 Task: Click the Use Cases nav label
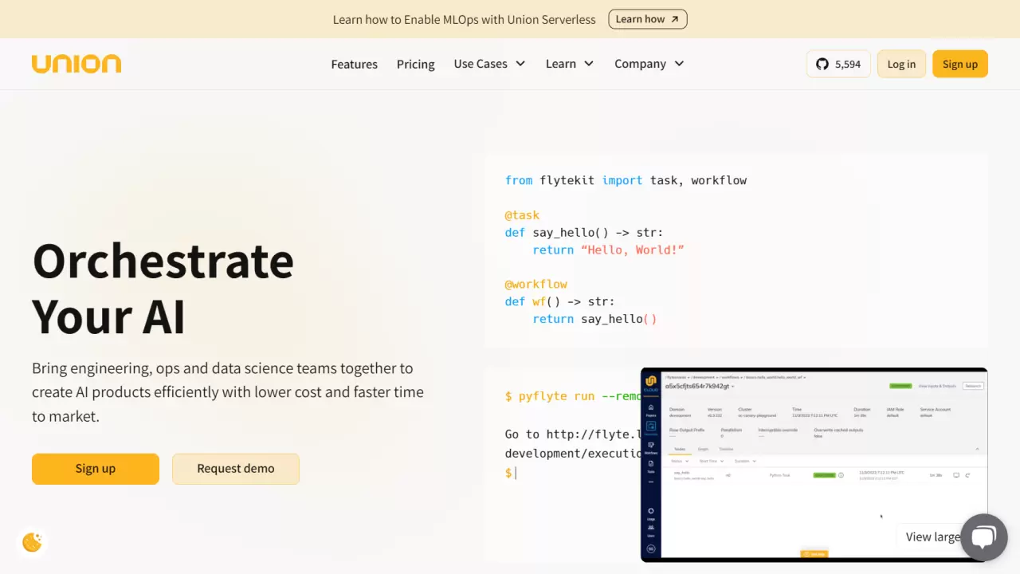(x=481, y=64)
